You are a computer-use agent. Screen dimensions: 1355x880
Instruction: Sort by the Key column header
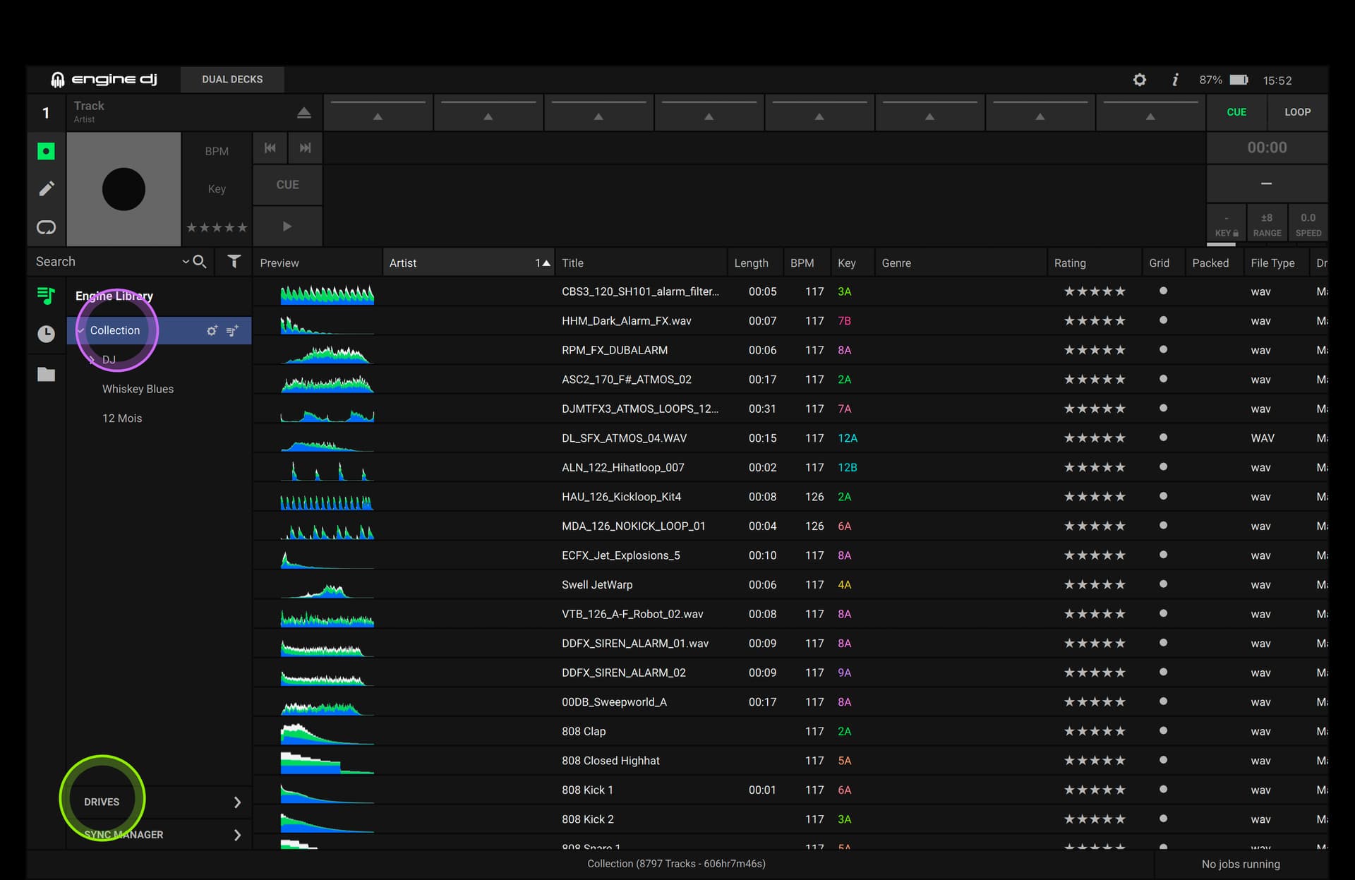pyautogui.click(x=853, y=263)
